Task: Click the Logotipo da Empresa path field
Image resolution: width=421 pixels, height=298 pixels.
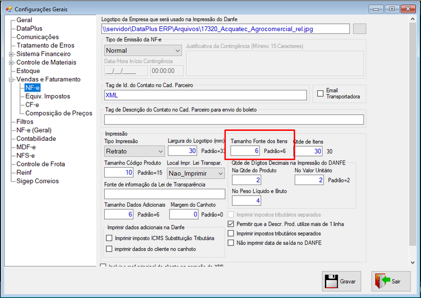Action: tap(226, 29)
